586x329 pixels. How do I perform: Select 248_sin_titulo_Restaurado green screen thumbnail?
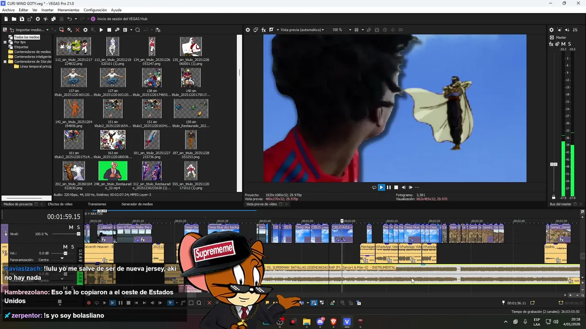113,171
